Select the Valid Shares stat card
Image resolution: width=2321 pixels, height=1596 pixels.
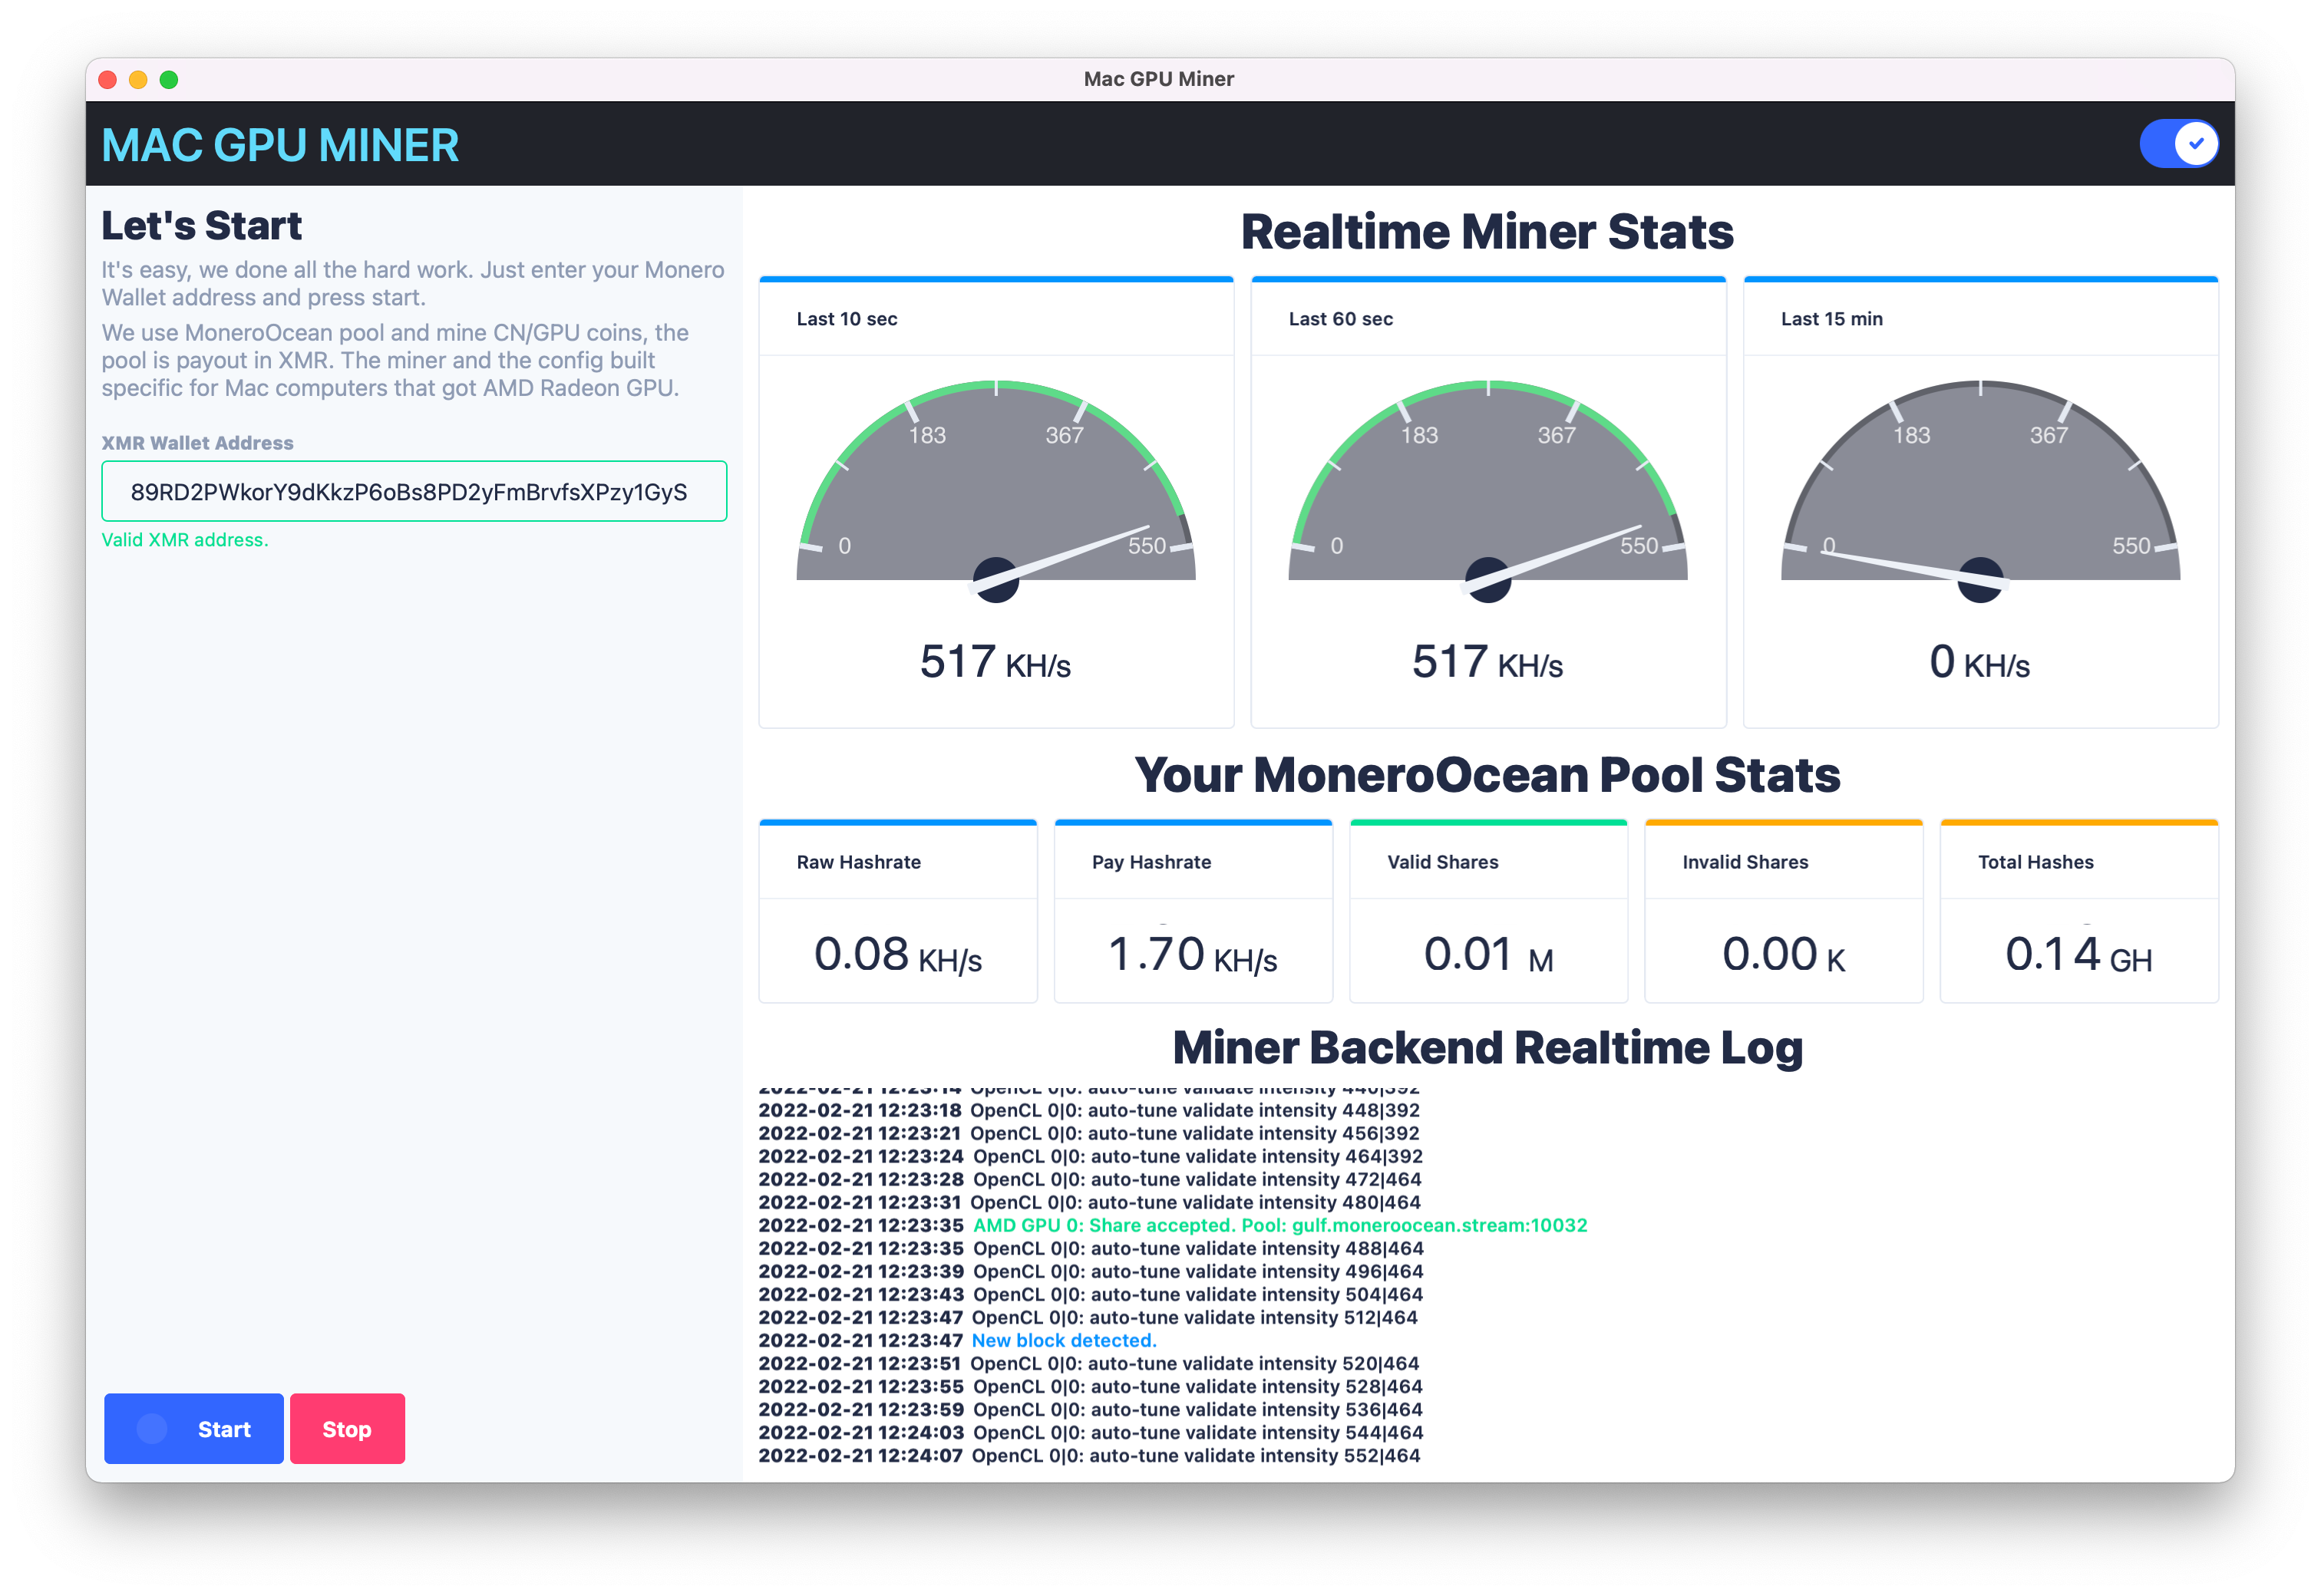click(1488, 910)
